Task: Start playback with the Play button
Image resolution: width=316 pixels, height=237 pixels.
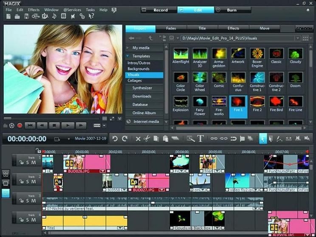Action: 68,126
